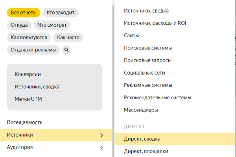Select the 'Как часто' filter chip
The height and width of the screenshot is (157, 236).
point(68,38)
